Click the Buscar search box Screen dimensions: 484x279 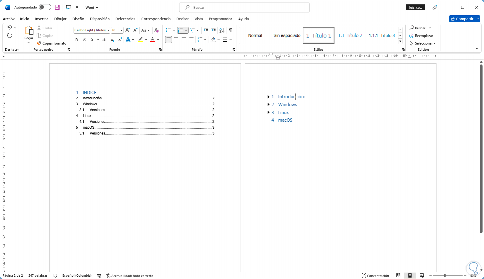tap(244, 7)
